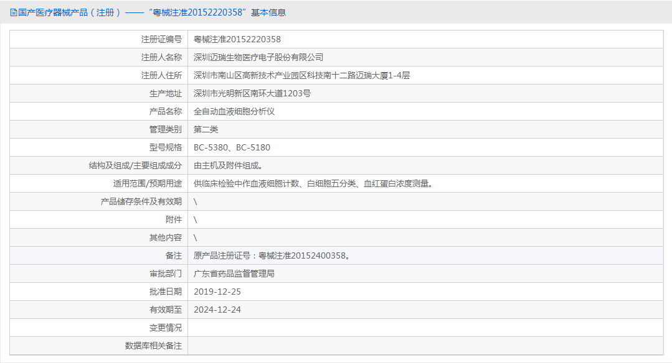This screenshot has width=672, height=363.
Task: Click the 产品储存条件及有效期 row label
Action: pos(141,201)
